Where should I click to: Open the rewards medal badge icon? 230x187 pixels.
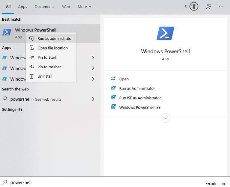194,7
